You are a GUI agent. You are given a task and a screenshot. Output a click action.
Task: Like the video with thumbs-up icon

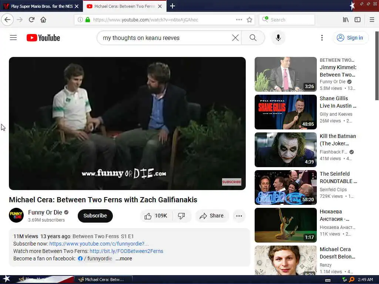coord(156,216)
